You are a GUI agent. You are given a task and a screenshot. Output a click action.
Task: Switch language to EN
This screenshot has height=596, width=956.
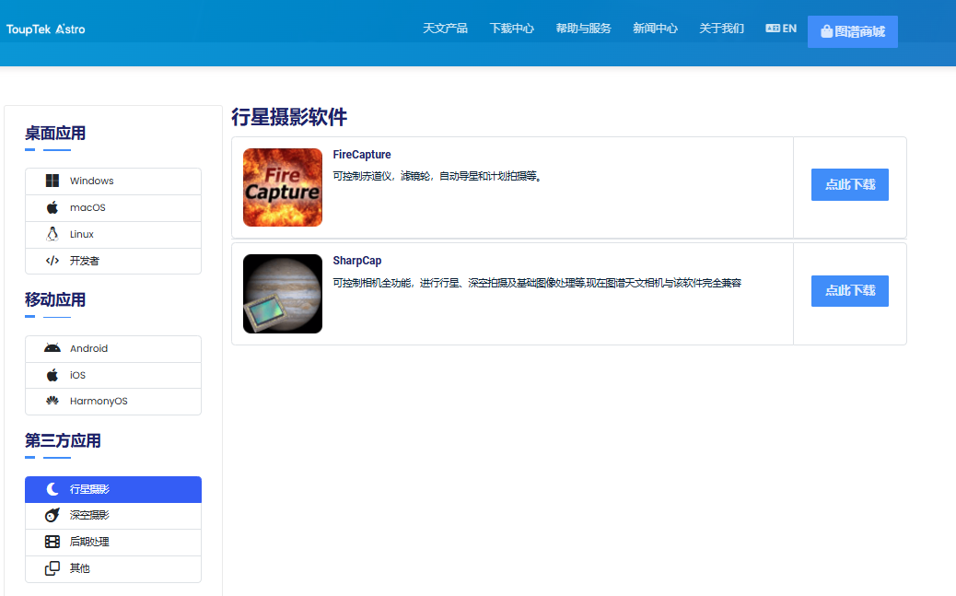coord(781,29)
